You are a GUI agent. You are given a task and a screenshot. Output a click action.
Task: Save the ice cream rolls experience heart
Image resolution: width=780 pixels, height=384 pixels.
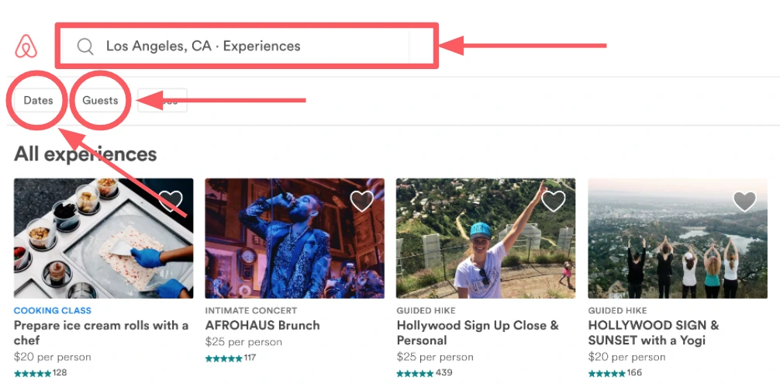[x=171, y=201]
